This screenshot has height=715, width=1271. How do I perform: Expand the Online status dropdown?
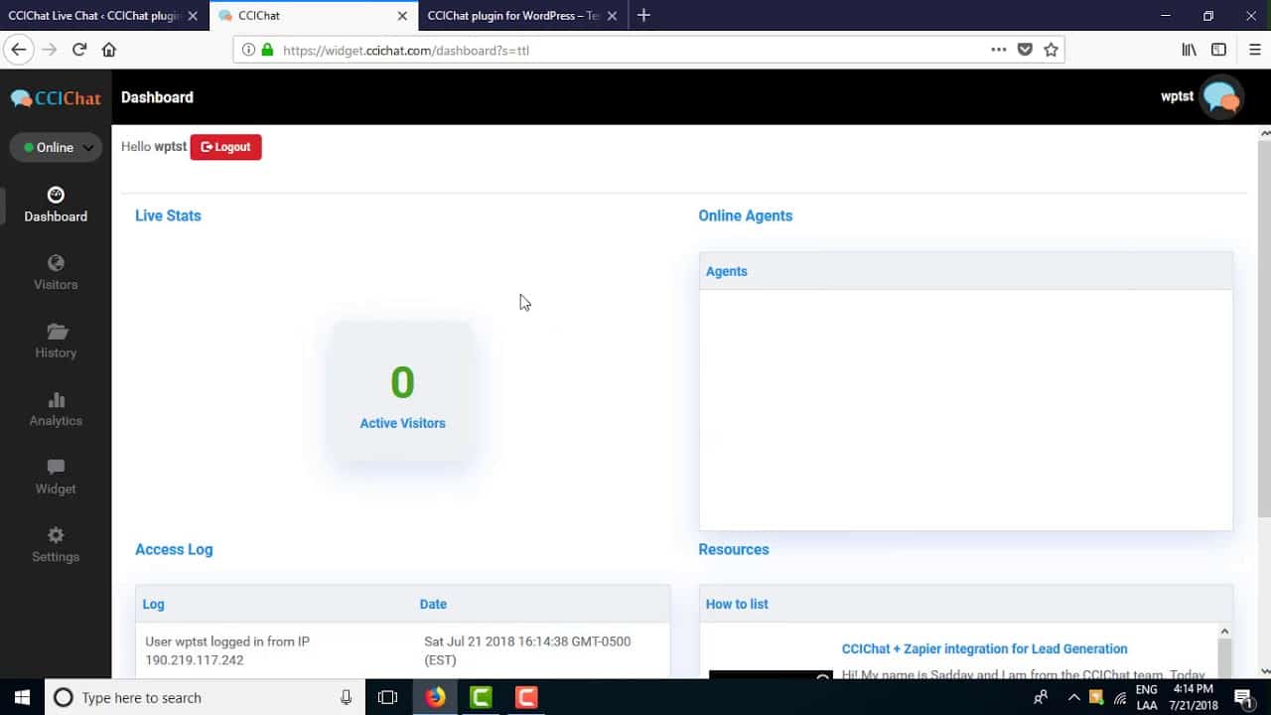[56, 147]
